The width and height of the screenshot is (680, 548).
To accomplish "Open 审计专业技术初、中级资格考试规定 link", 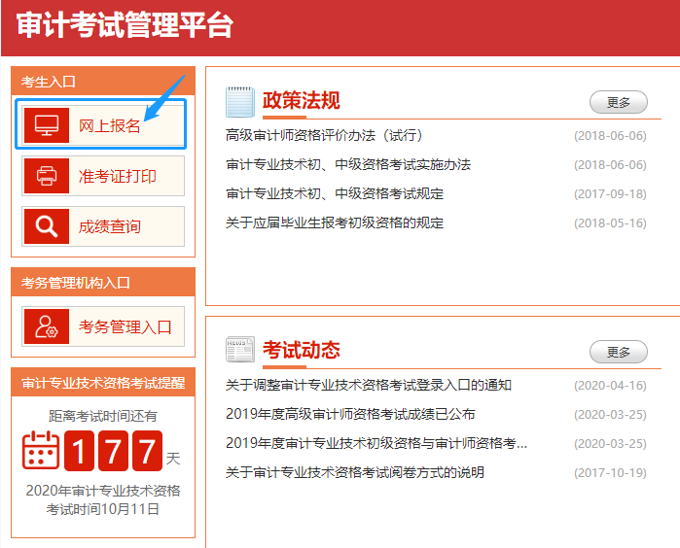I will [335, 193].
